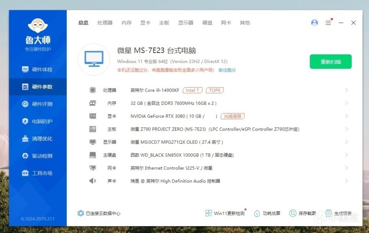This screenshot has width=369, height=233.
Task: Click 已连接云数据中心 status text
Action: [x=103, y=213]
